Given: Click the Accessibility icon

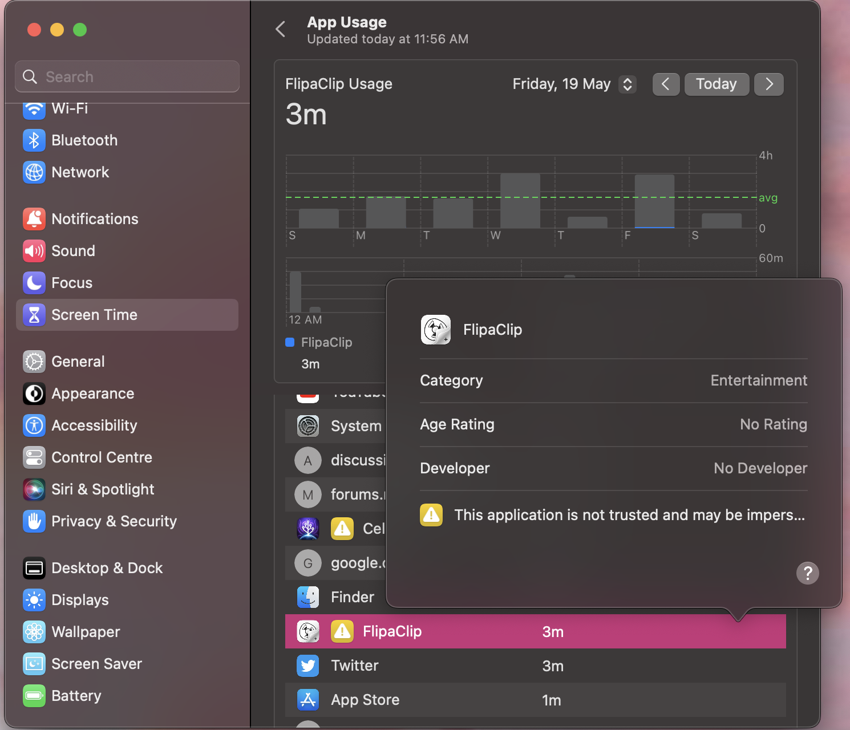Looking at the screenshot, I should pos(34,425).
